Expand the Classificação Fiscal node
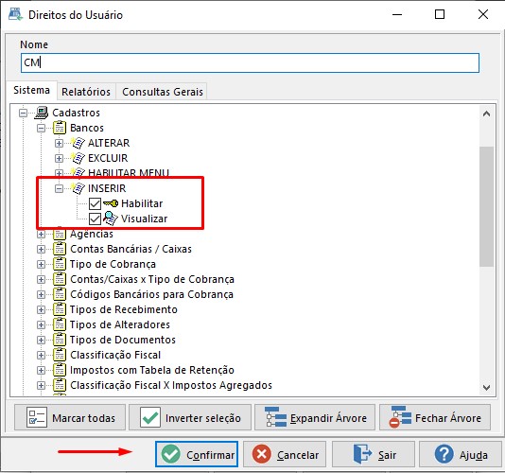Screen dimensions: 505x473 point(41,355)
